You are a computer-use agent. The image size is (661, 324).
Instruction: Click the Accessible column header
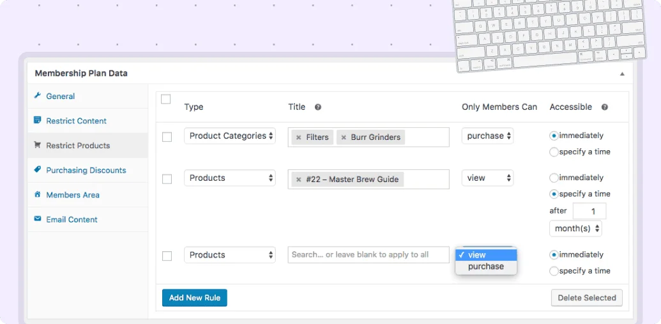click(x=571, y=107)
